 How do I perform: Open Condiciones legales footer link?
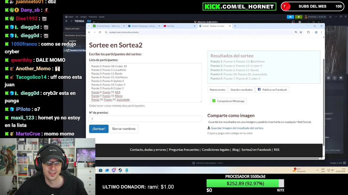tap(216, 149)
